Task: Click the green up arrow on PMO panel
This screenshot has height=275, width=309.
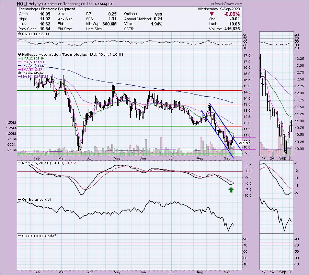Action: pos(231,190)
